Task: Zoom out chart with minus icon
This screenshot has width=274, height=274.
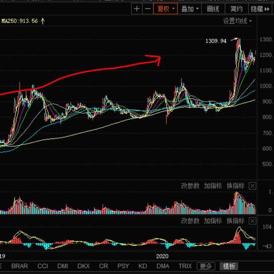Action: pos(148,9)
